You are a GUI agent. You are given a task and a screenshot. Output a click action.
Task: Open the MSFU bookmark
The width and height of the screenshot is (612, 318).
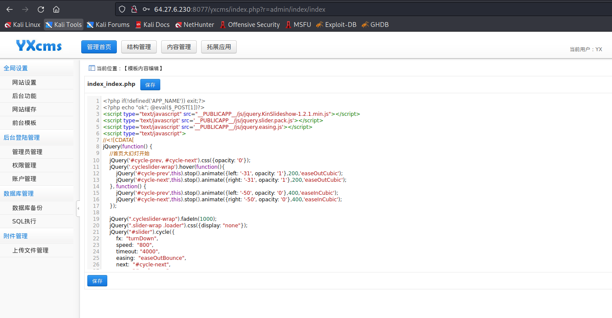click(298, 25)
